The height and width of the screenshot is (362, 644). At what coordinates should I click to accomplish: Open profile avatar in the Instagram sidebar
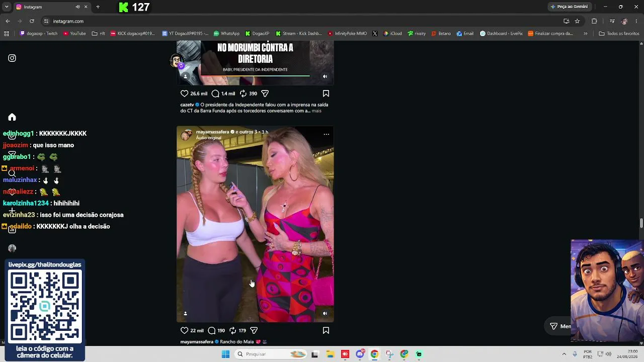12,248
